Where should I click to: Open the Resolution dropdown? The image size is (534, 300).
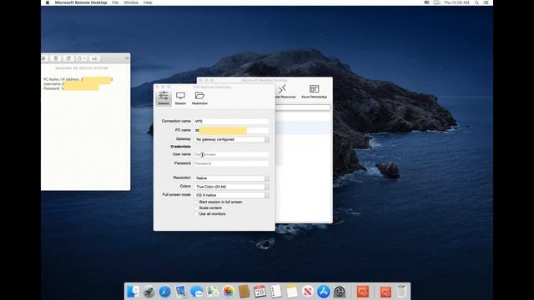tap(232, 178)
